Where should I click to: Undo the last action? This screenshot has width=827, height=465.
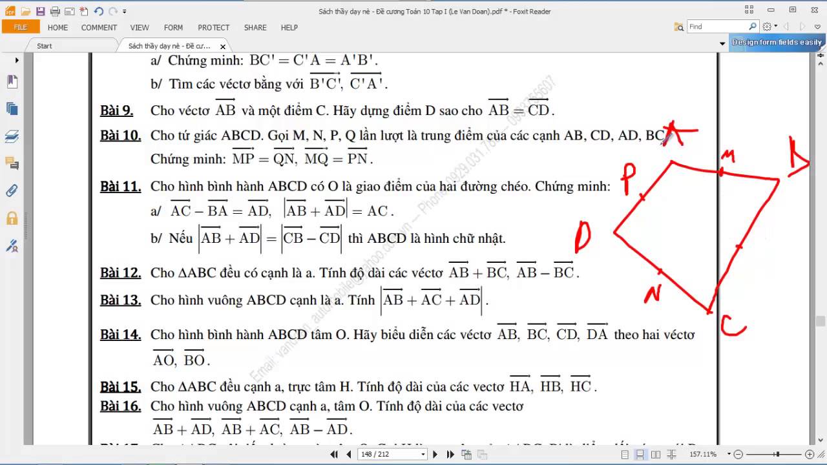pyautogui.click(x=98, y=11)
